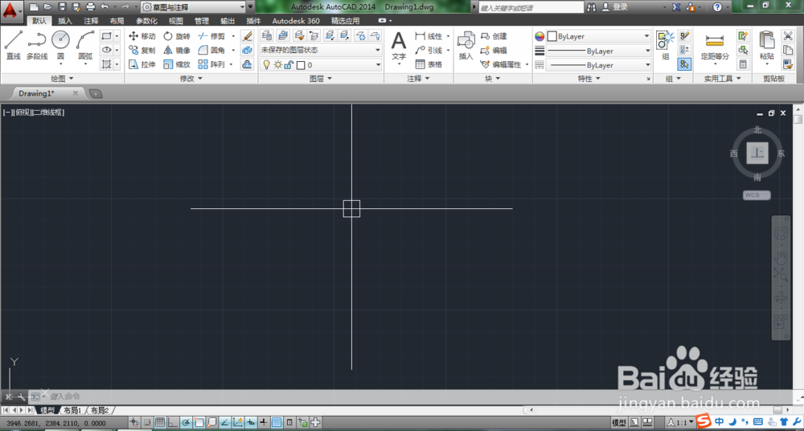Screen dimensions: 804x431
Task: Click the Scale (缩放) tool
Action: [x=176, y=64]
